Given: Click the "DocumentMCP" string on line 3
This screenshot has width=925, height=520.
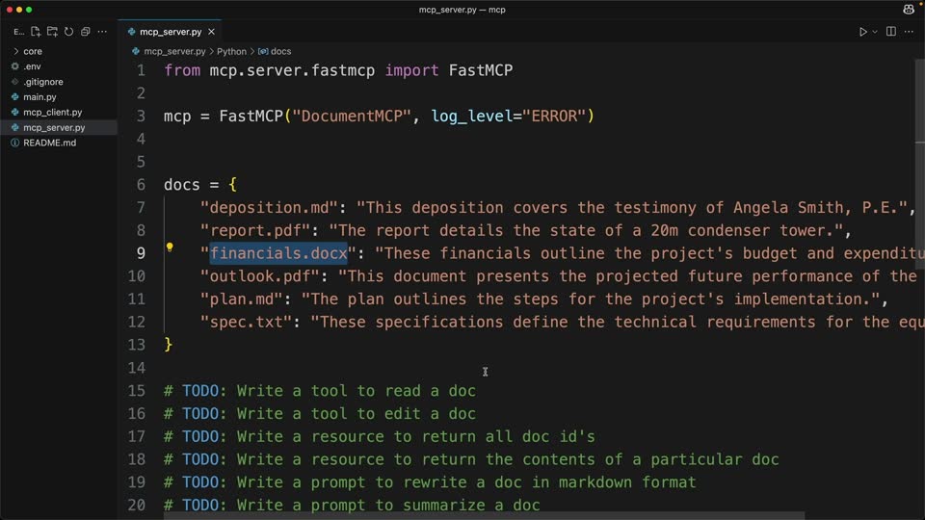Looking at the screenshot, I should click(x=352, y=117).
